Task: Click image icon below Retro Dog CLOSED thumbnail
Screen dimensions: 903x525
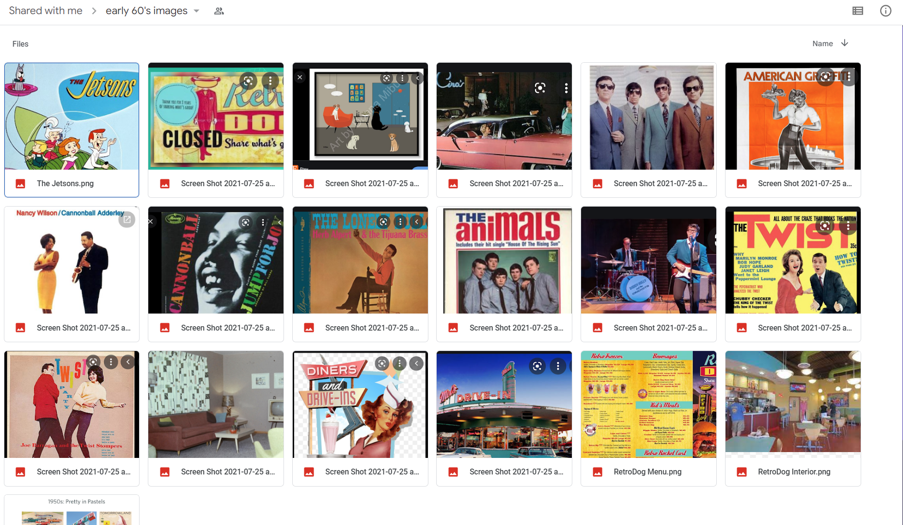Action: click(165, 183)
